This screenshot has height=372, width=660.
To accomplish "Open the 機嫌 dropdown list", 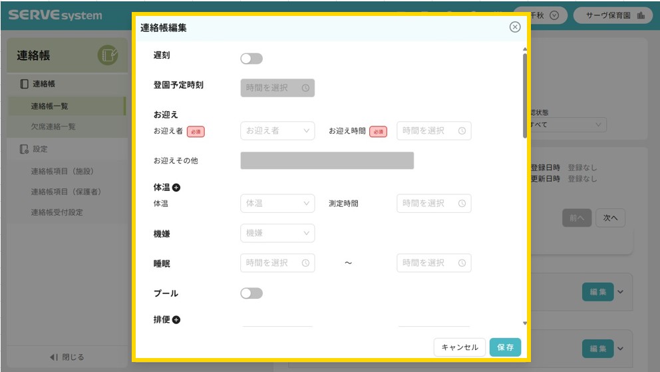I will click(x=277, y=234).
